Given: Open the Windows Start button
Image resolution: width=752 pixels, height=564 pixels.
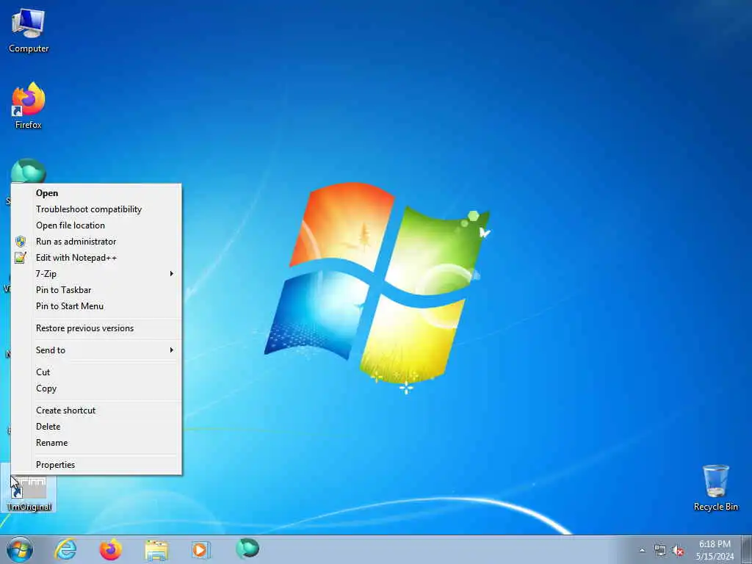Looking at the screenshot, I should 20,549.
